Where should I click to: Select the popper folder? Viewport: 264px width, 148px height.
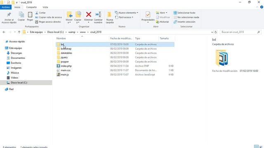[115, 62]
